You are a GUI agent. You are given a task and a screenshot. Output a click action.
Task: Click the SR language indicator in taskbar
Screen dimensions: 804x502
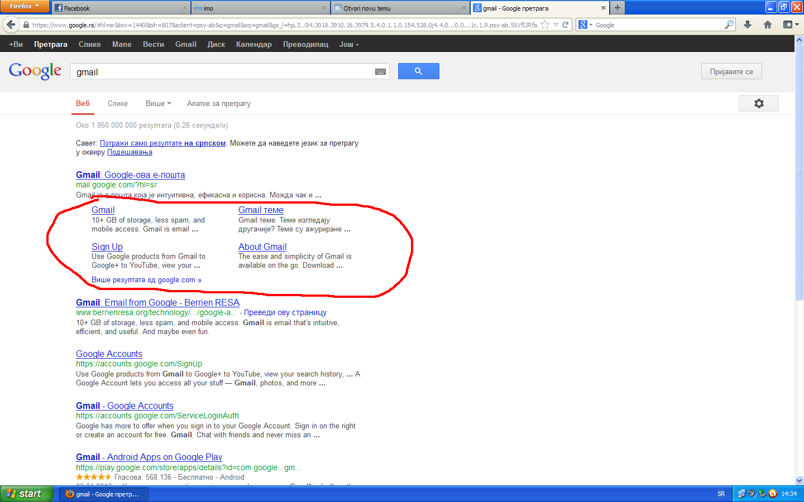click(x=721, y=494)
